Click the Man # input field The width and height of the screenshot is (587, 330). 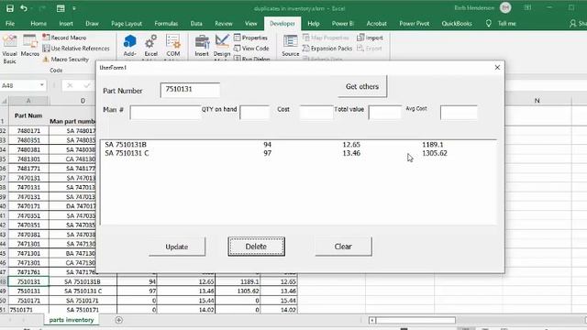coord(165,112)
